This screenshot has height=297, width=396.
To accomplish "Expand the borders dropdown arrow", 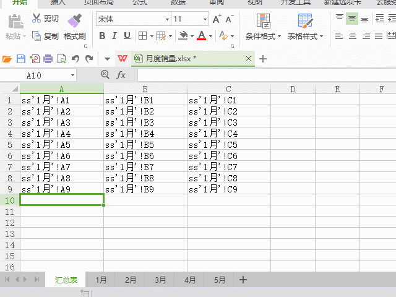I will pos(152,36).
